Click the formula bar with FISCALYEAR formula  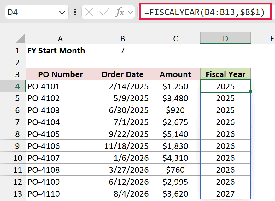point(205,12)
